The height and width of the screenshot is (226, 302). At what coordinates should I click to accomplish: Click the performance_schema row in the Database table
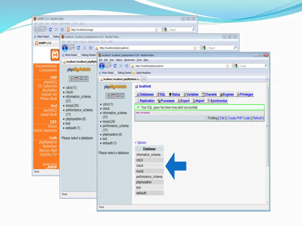pos(149,177)
